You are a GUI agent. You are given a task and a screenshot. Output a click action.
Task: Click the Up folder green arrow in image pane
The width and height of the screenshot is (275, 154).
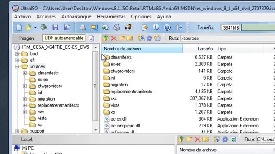tap(106, 38)
